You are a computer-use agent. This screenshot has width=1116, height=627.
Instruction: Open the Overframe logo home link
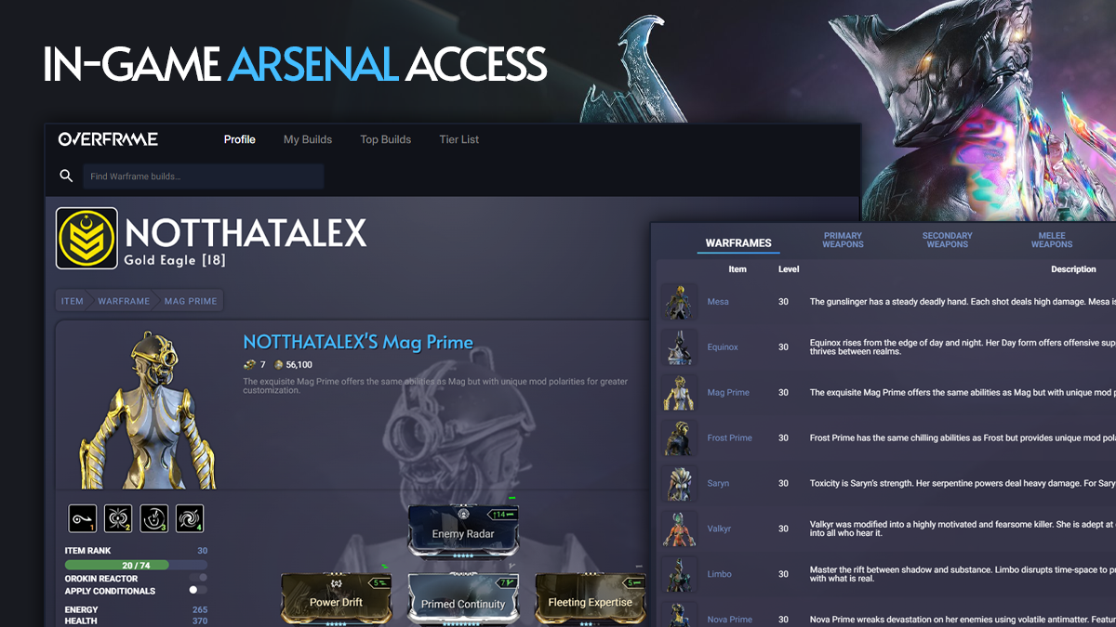[108, 139]
